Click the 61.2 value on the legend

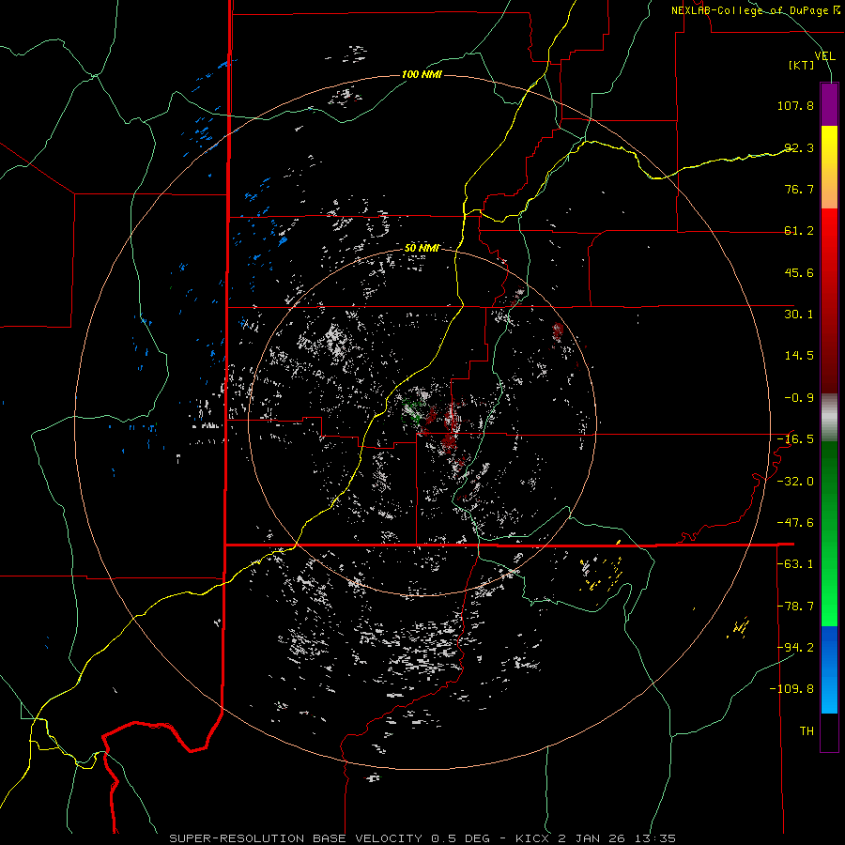(799, 231)
